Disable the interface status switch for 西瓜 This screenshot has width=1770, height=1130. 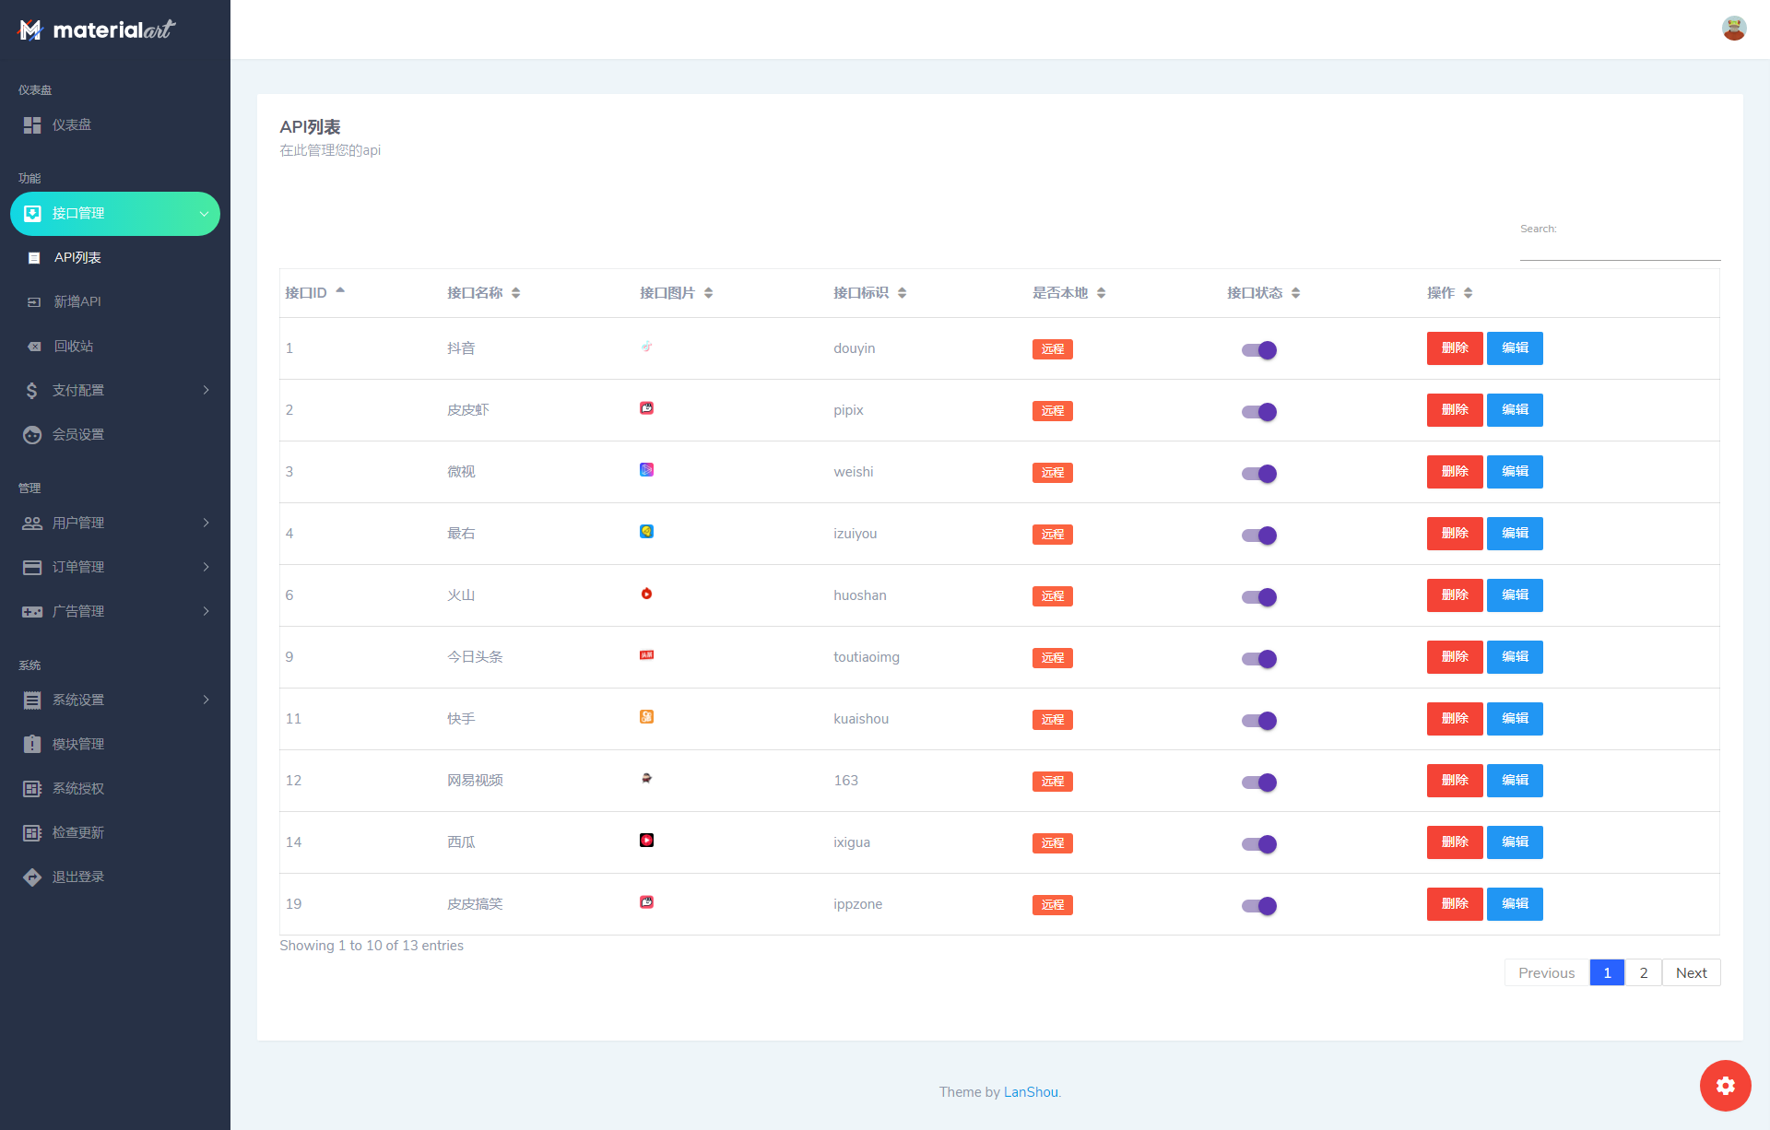click(1259, 842)
